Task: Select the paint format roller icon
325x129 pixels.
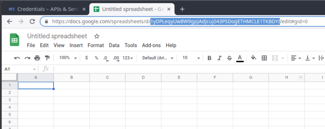Action: point(47,58)
